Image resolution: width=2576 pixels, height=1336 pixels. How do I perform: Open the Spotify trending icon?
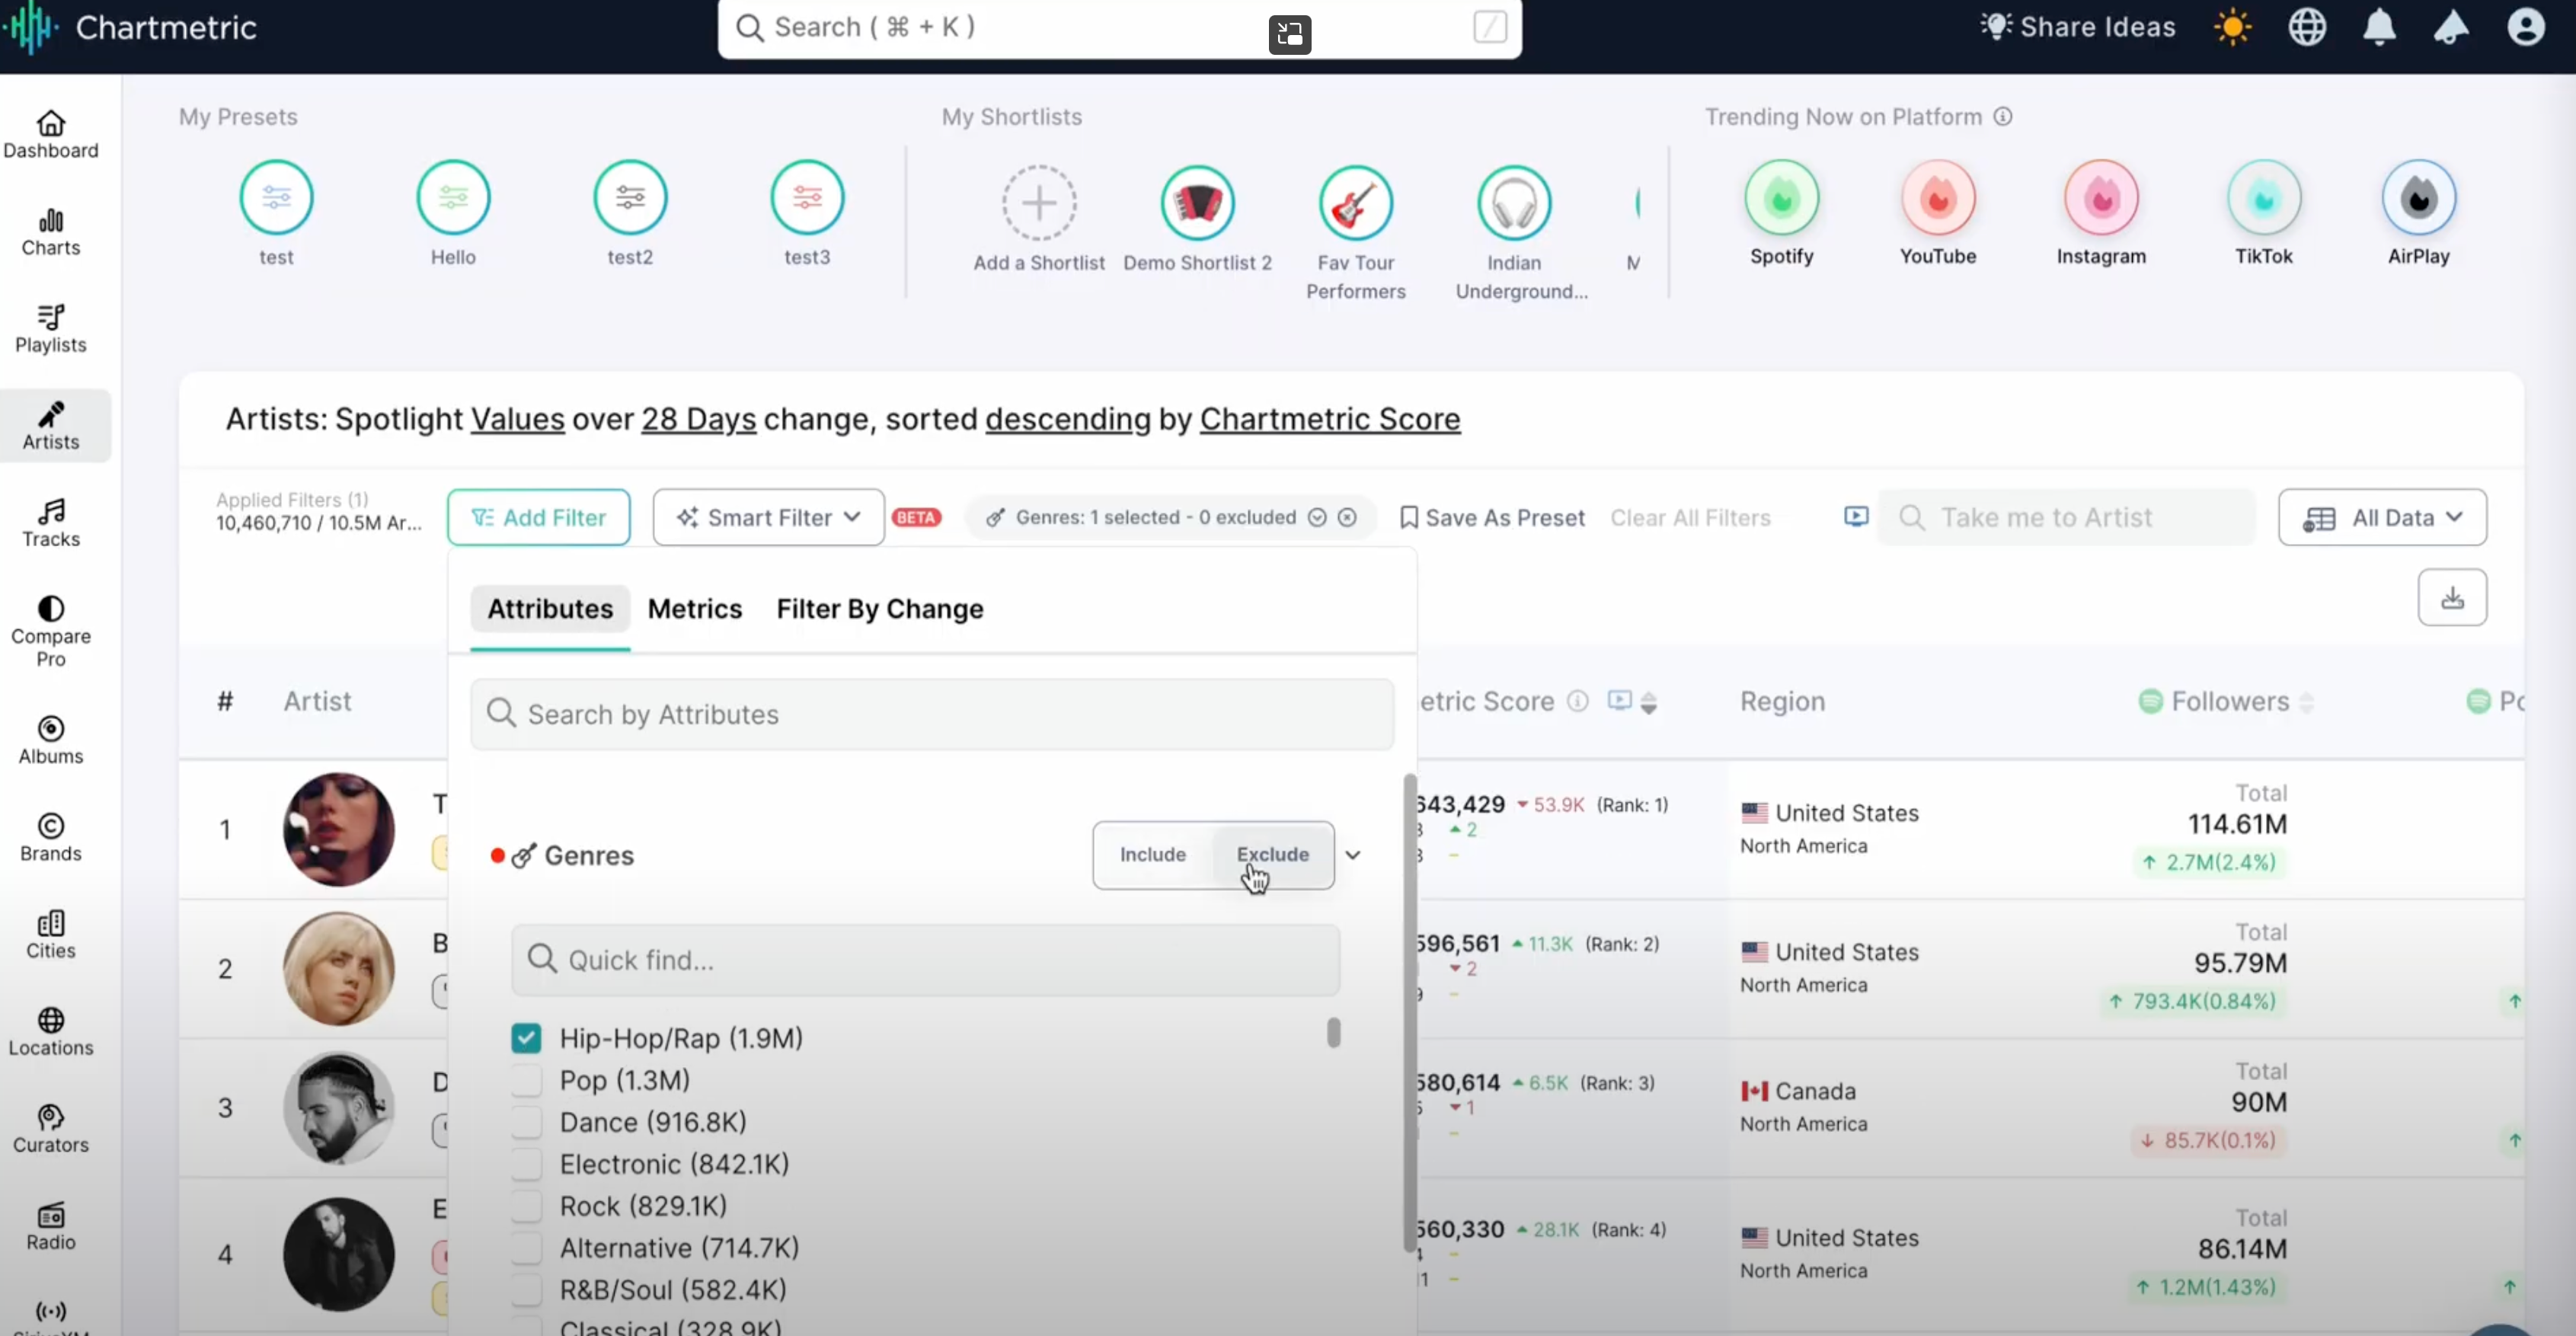tap(1781, 198)
